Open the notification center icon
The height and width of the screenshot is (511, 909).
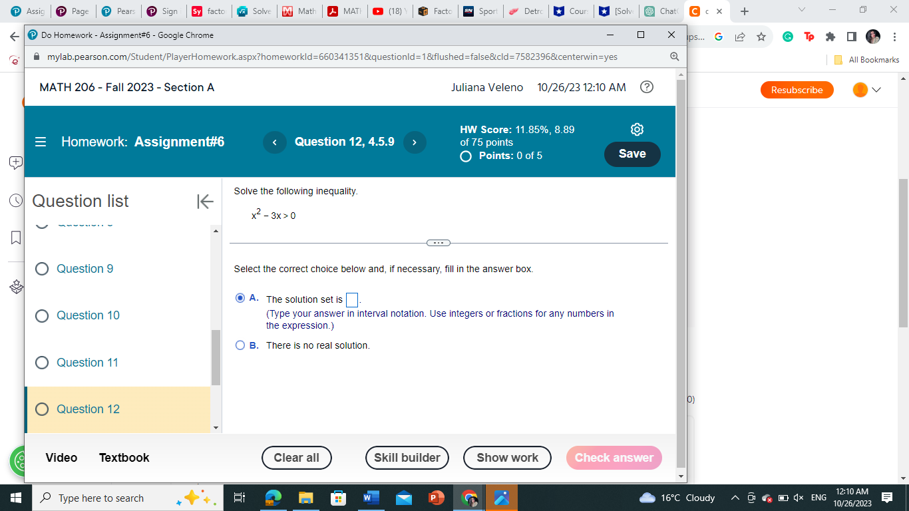[x=886, y=498]
